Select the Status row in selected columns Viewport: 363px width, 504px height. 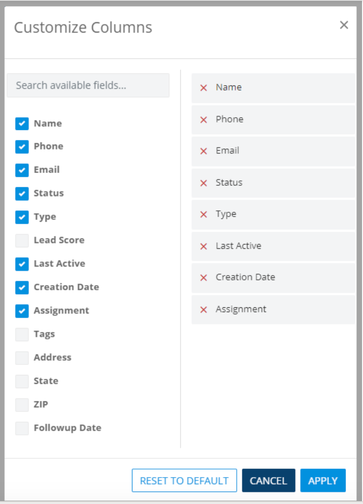[273, 183]
